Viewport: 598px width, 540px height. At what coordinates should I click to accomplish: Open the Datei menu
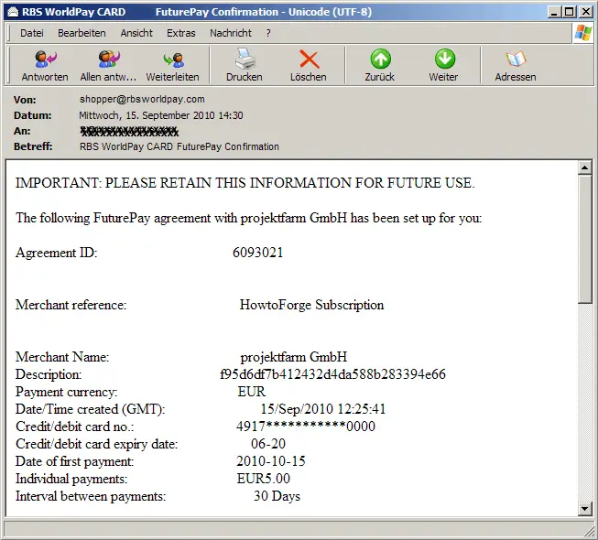pyautogui.click(x=32, y=33)
